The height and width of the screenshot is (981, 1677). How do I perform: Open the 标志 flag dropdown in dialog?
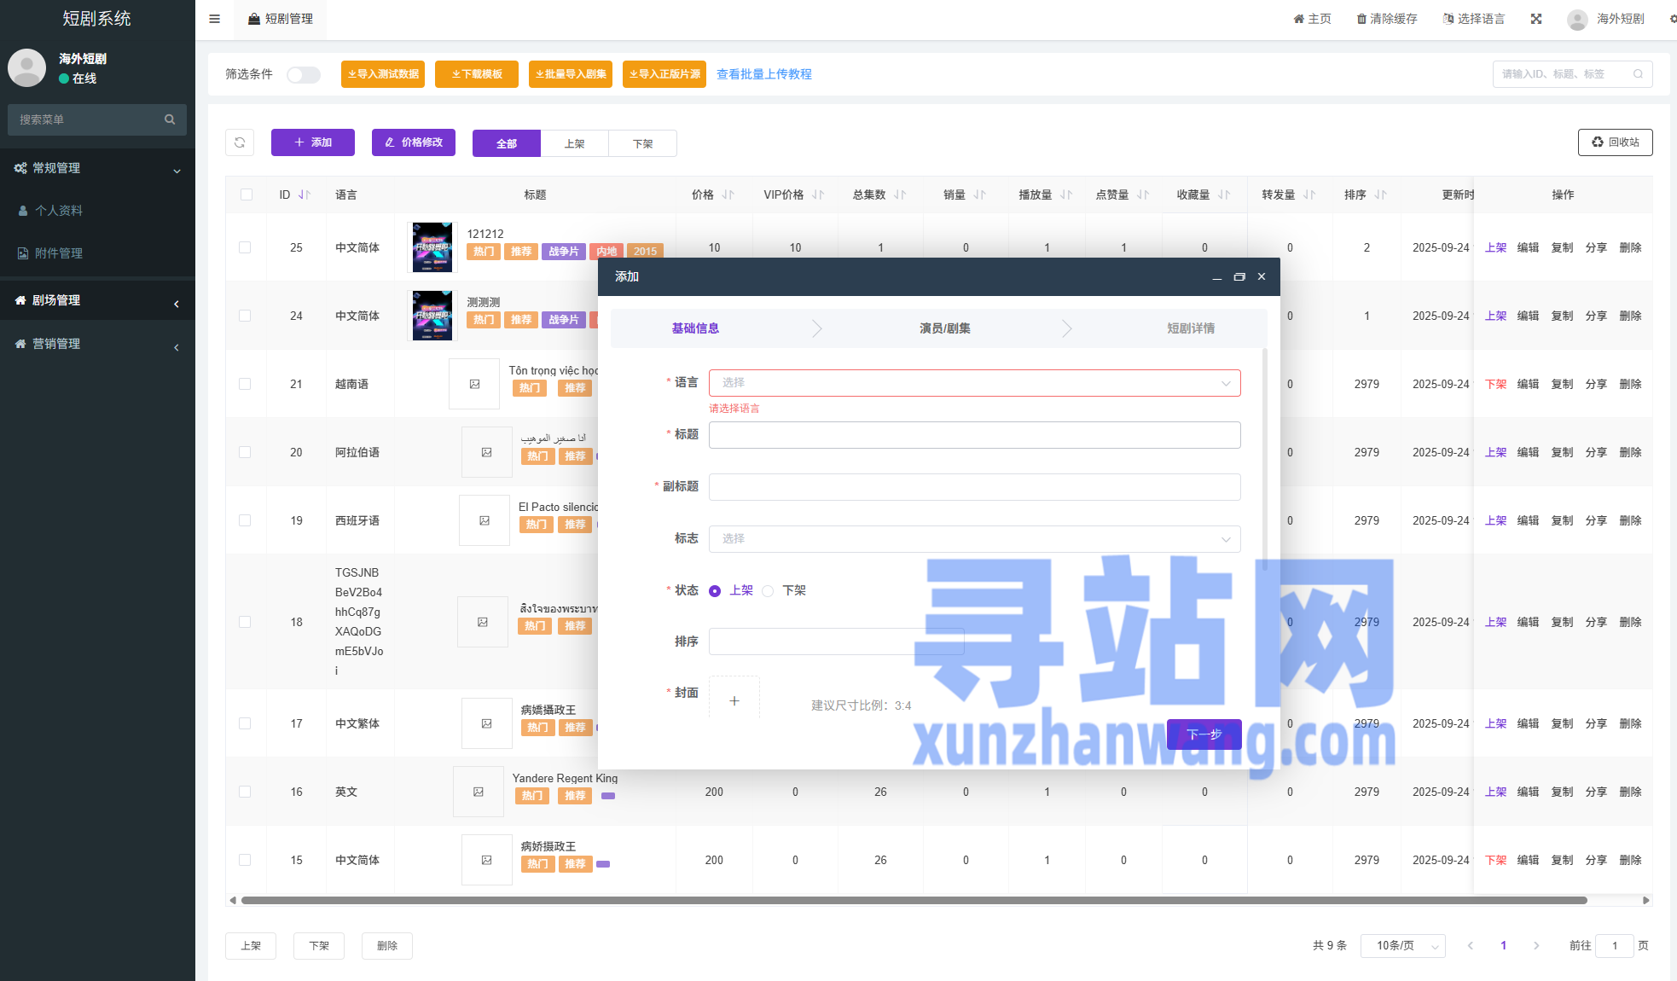(974, 539)
